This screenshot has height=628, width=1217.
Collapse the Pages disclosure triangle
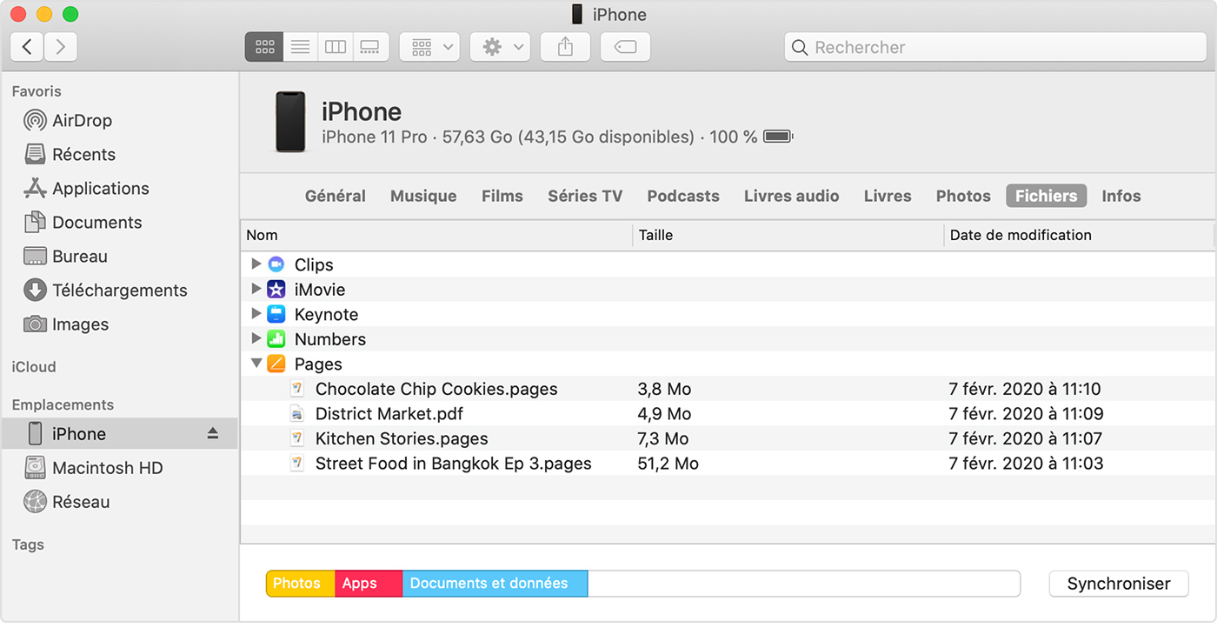click(x=256, y=364)
